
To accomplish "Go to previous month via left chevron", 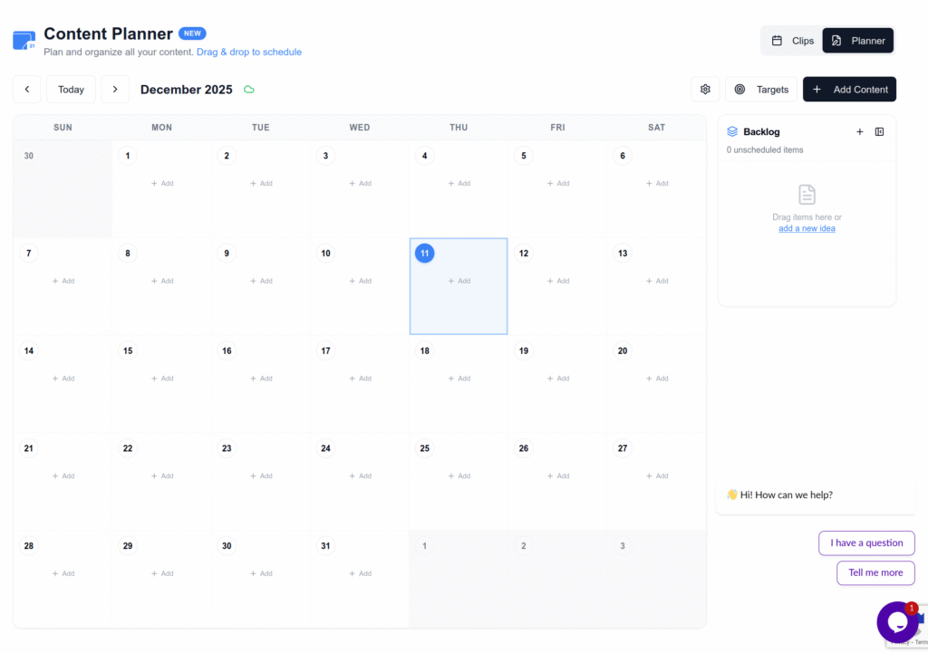I will 26,89.
